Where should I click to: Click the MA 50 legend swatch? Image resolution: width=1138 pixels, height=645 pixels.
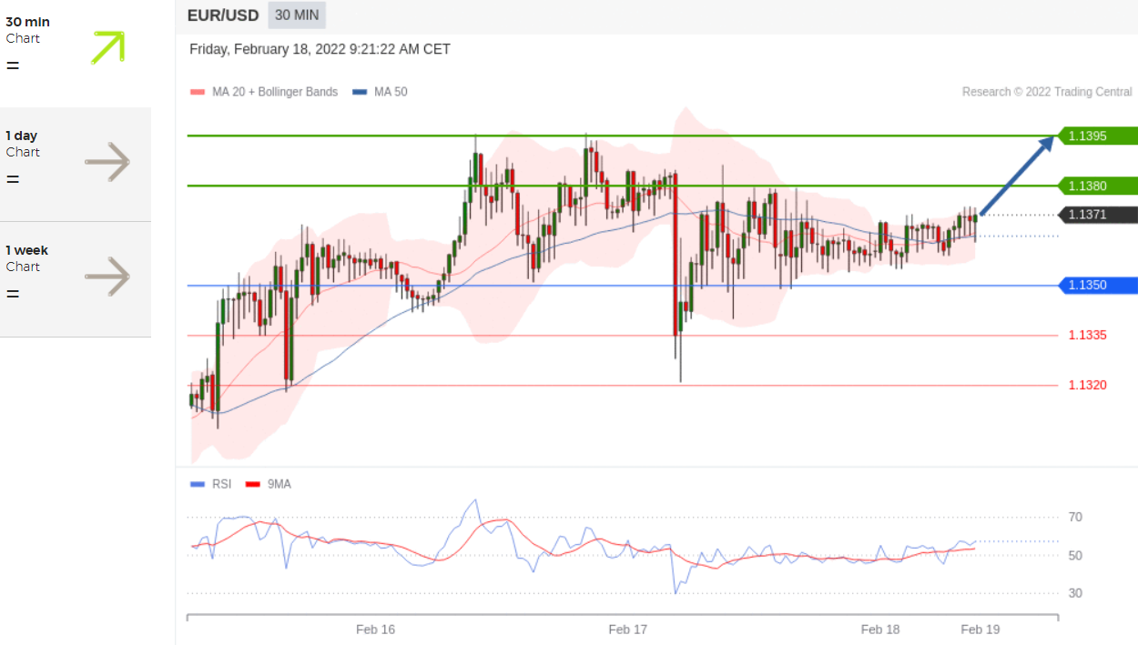360,92
